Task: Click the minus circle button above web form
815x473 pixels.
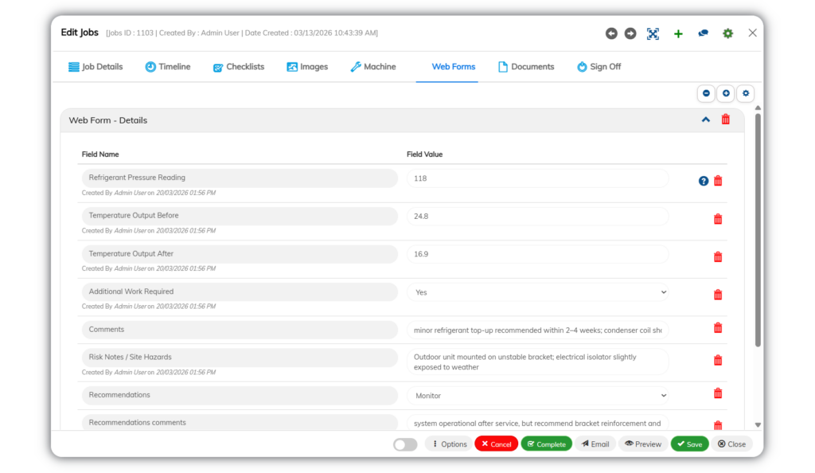Action: [706, 93]
